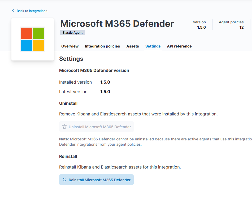Click Uninstall Microsoft M365 Defender button
Image resolution: width=252 pixels, height=207 pixels.
[97, 127]
